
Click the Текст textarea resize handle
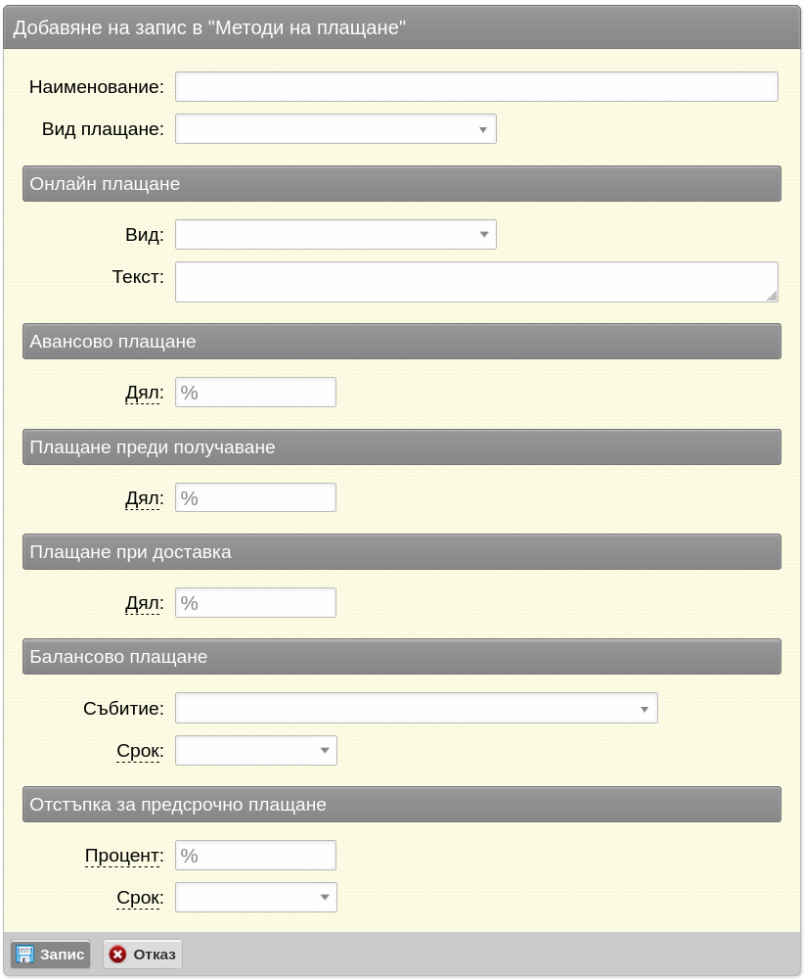(x=772, y=297)
